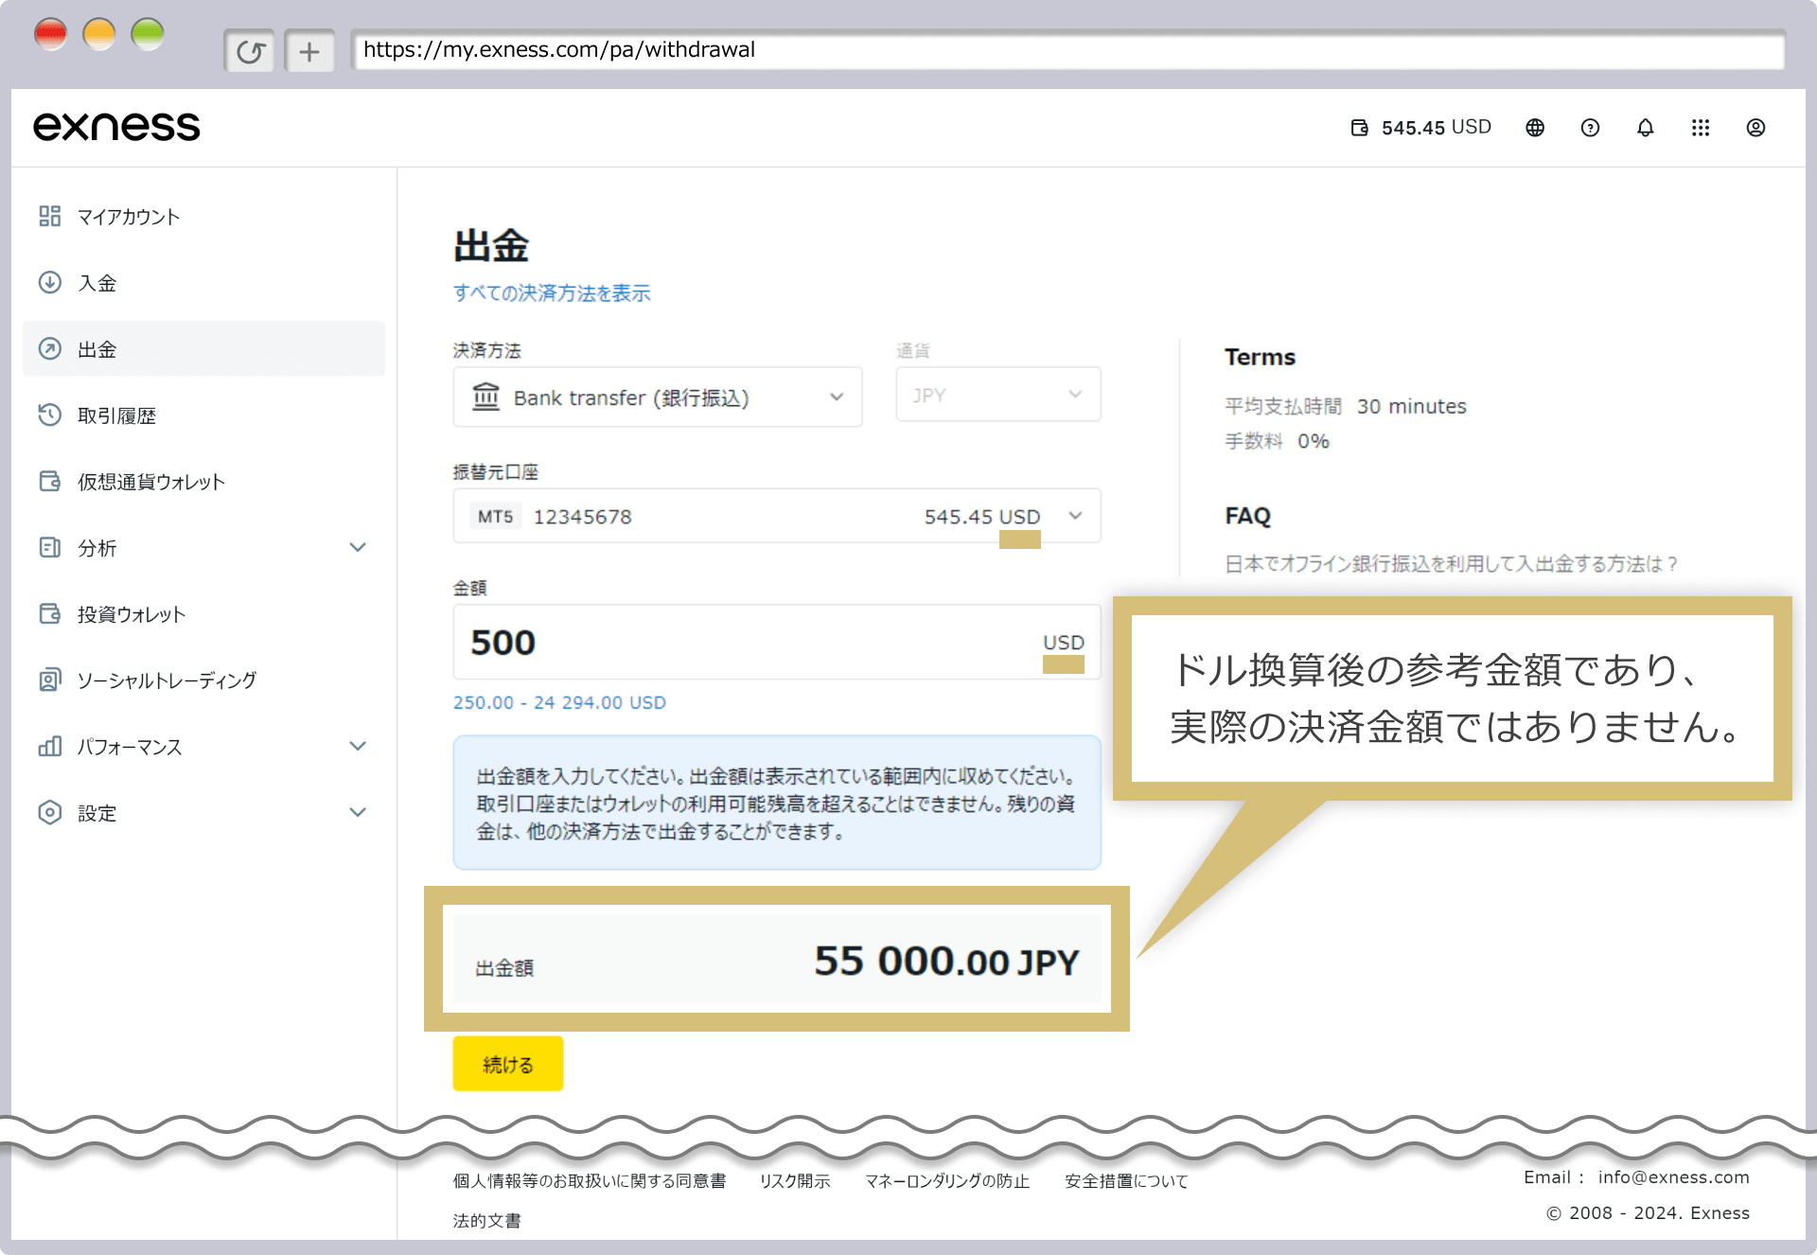Open the Bank transfer payment method dropdown
1817x1255 pixels.
tap(658, 397)
